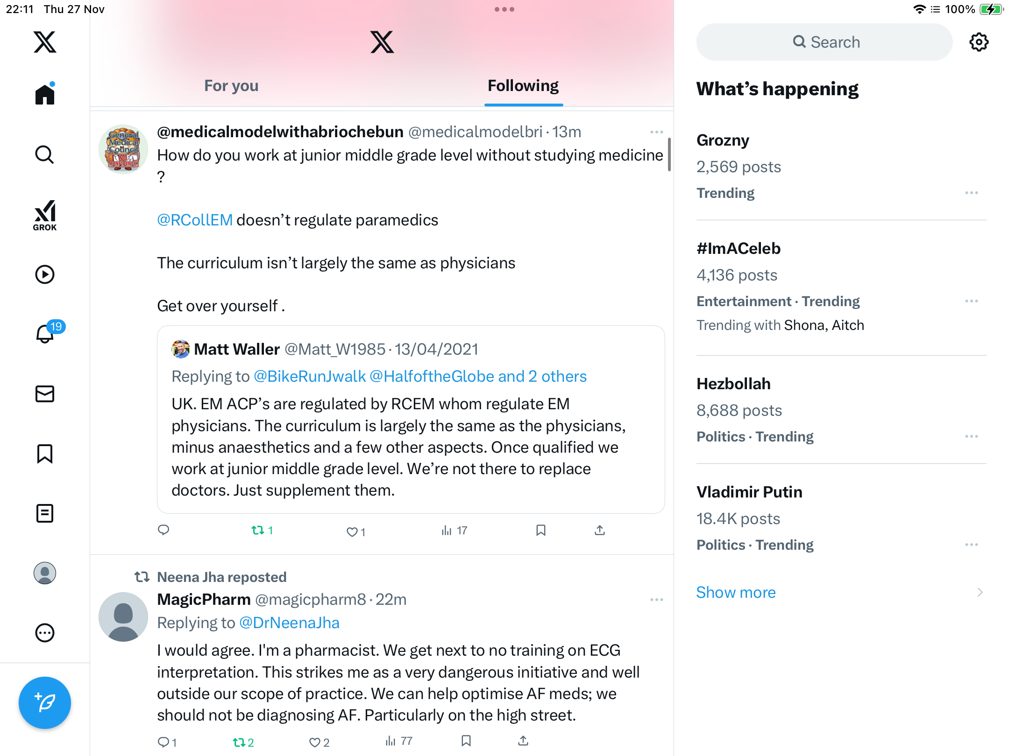Open the @RCollEM mention link

point(195,220)
